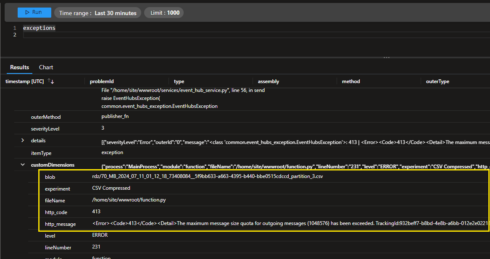Screen dimensions: 490x259
Task: Select the fileName field name
Action: pyautogui.click(x=55, y=201)
